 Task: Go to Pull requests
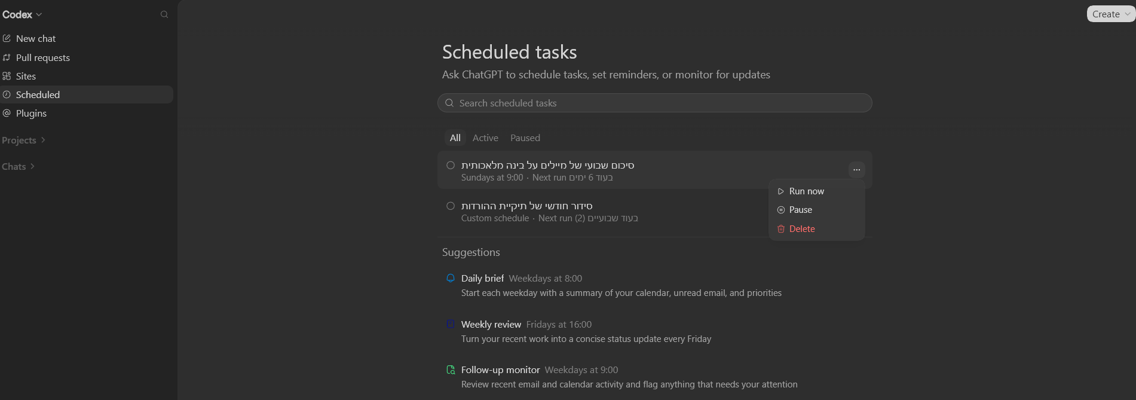87,57
